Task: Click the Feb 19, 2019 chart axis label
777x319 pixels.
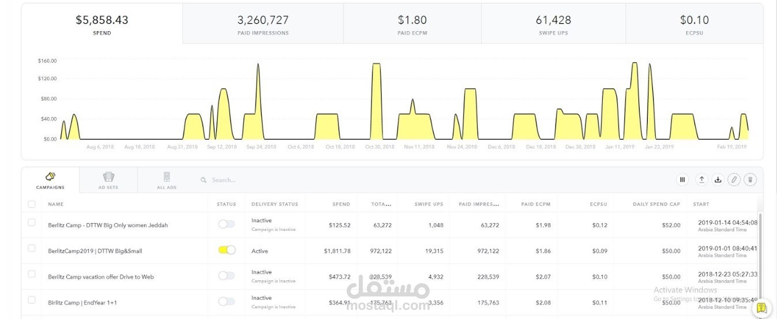Action: (732, 147)
